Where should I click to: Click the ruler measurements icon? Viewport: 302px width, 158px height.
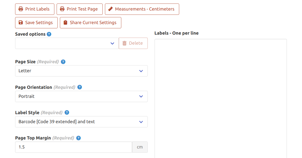tap(110, 9)
